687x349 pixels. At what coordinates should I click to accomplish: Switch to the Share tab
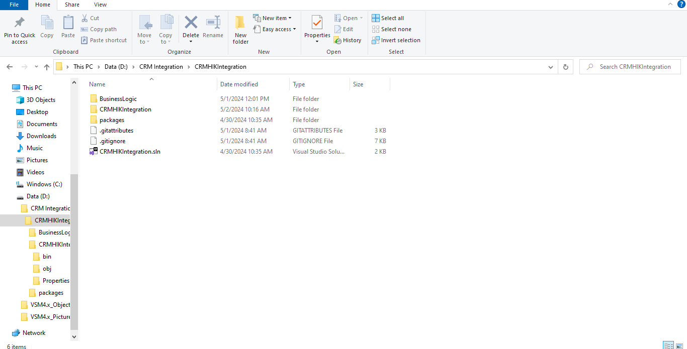tap(72, 5)
